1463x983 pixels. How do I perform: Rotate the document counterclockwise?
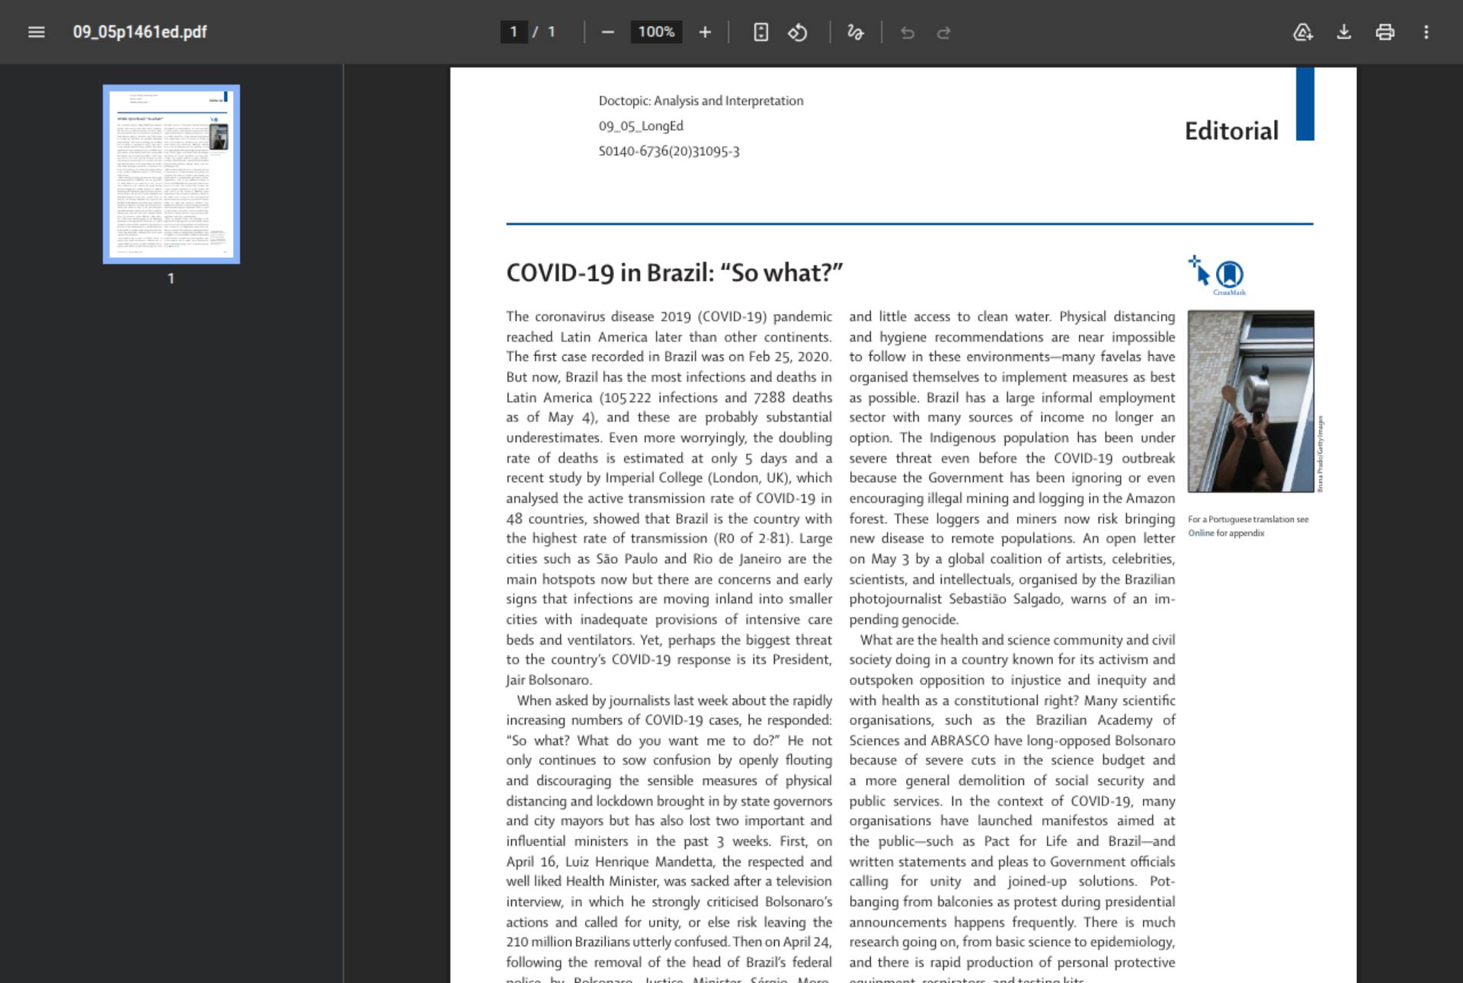tap(797, 32)
